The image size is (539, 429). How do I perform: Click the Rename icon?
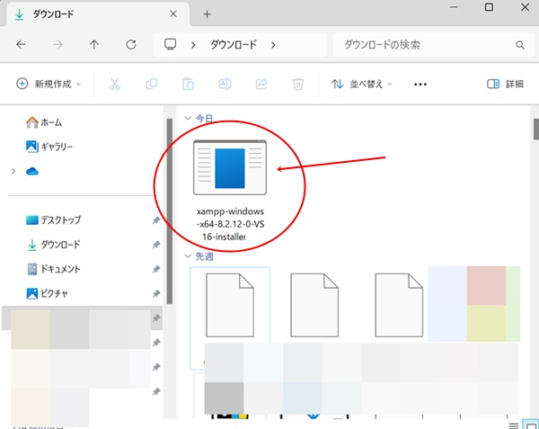225,84
